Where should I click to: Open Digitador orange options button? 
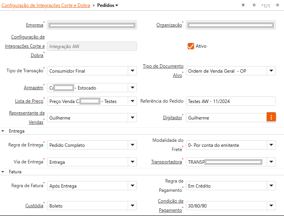click(271, 117)
